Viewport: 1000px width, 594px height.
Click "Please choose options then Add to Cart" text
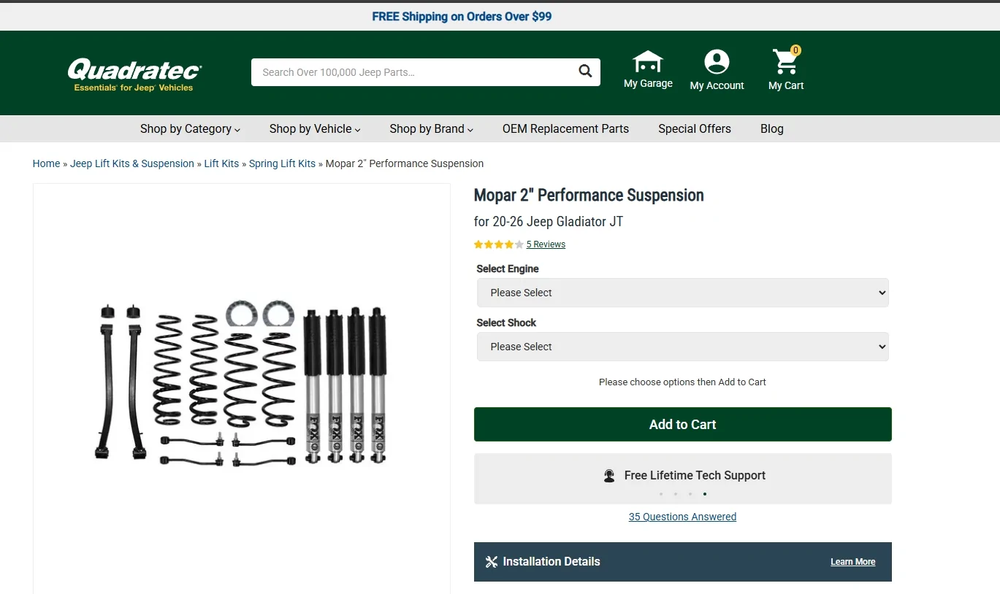pyautogui.click(x=682, y=382)
